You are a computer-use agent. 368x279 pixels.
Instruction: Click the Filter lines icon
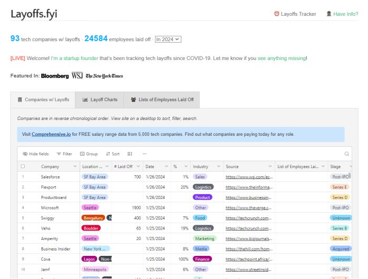[59, 154]
